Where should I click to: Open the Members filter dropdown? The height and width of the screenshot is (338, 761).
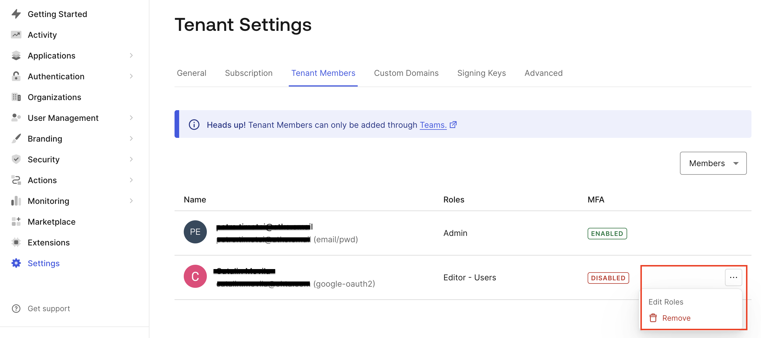tap(713, 163)
